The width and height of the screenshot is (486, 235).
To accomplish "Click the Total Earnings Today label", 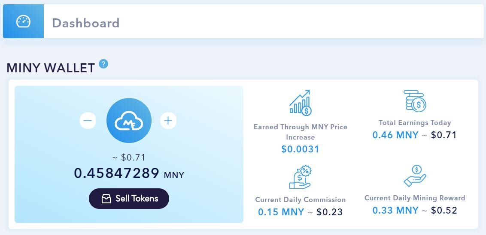I will [x=415, y=122].
